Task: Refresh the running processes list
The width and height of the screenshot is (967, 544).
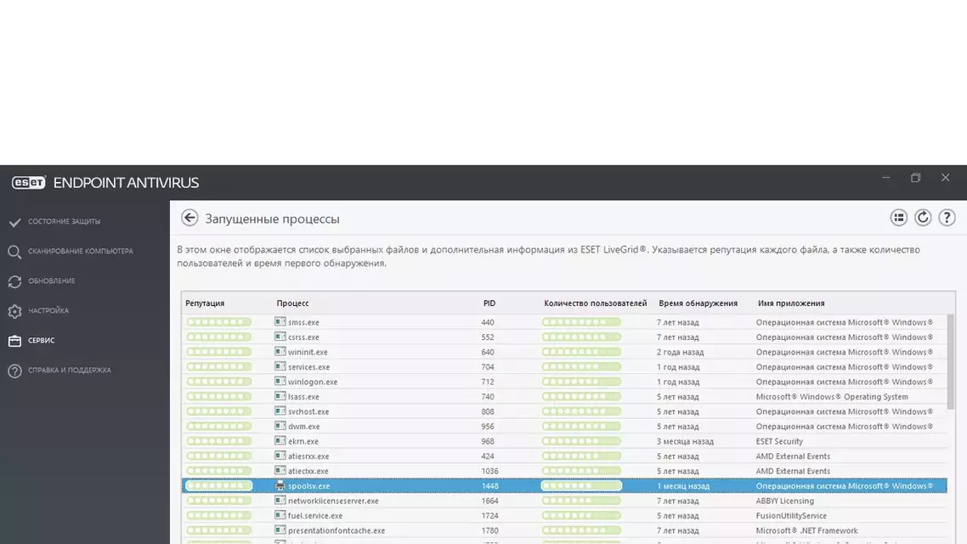Action: (923, 218)
